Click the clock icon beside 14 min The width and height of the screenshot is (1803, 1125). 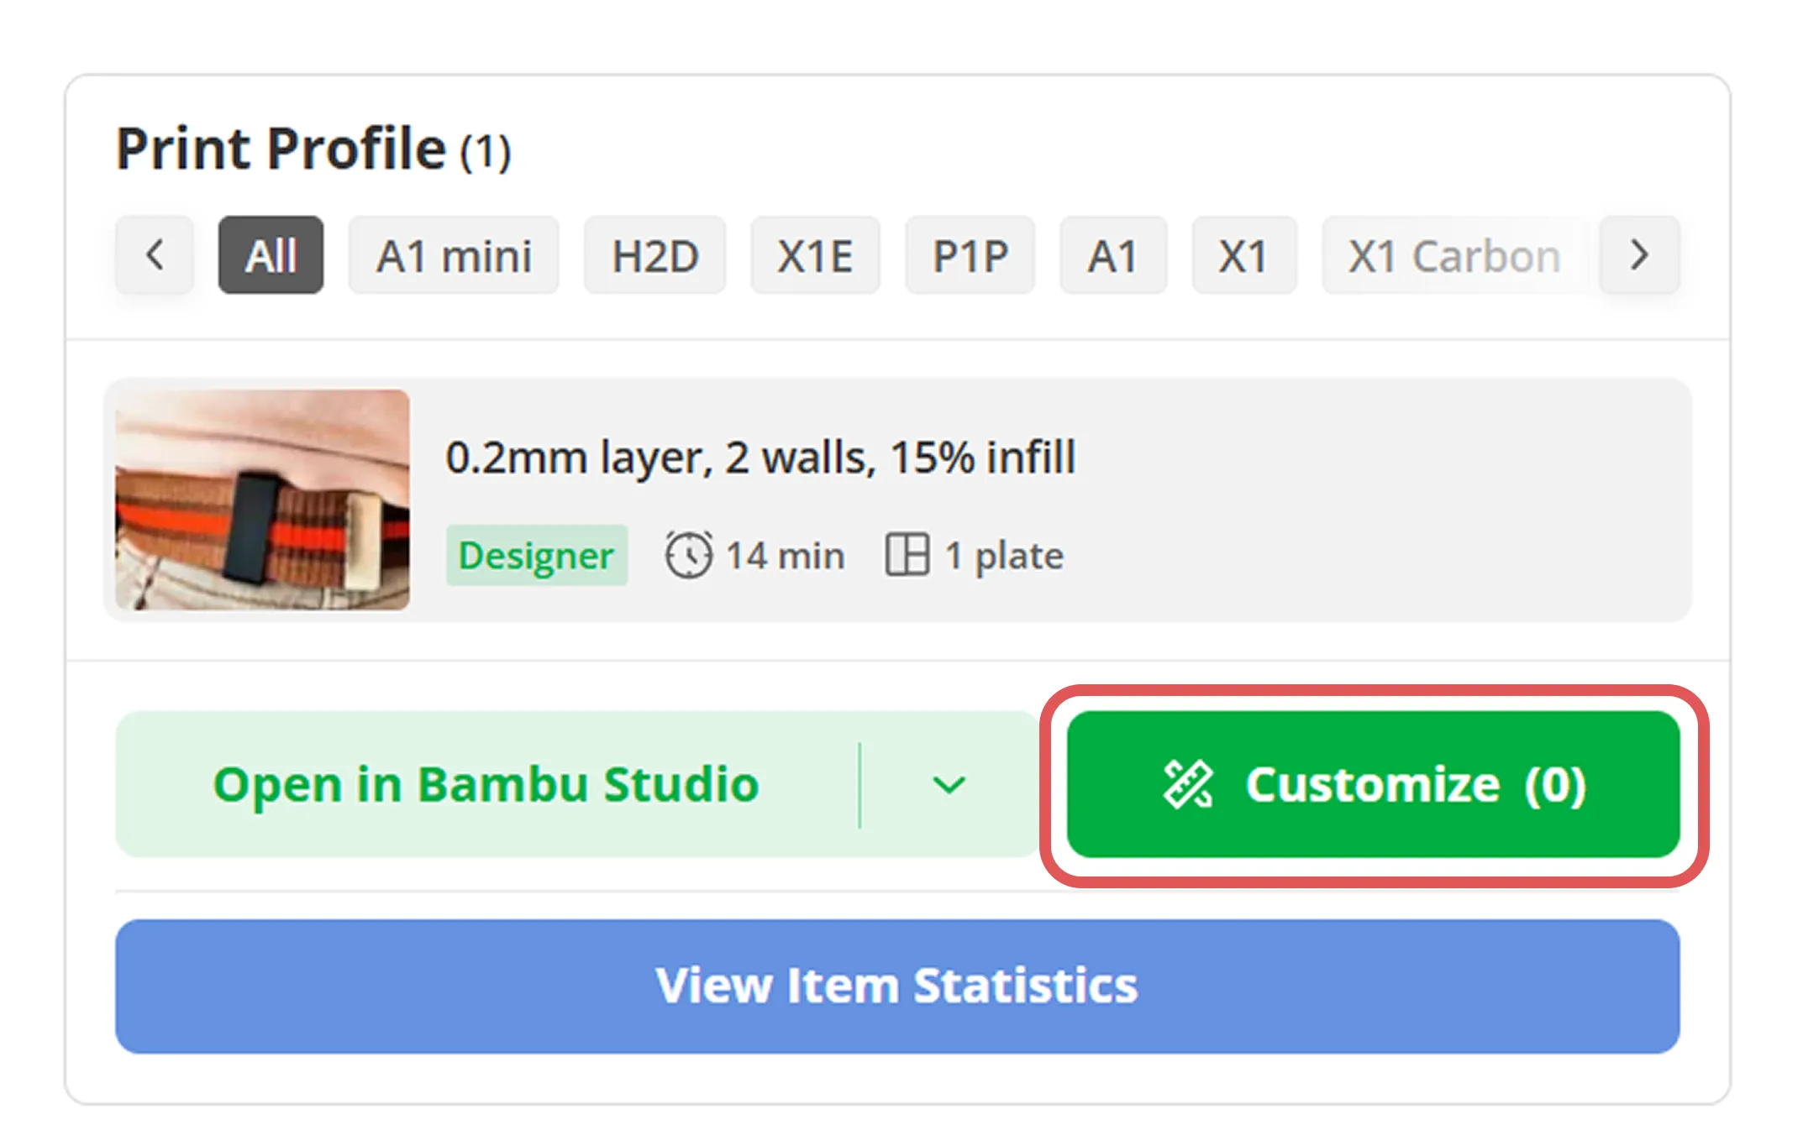click(689, 555)
